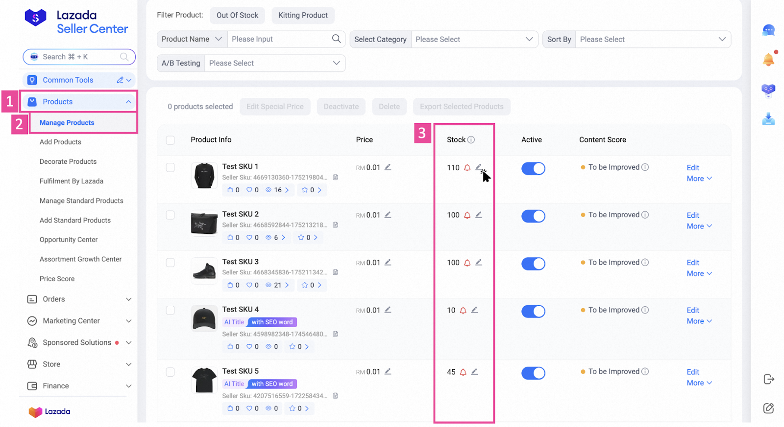
Task: Click AI Title tag on Test SKU 4
Action: 234,322
